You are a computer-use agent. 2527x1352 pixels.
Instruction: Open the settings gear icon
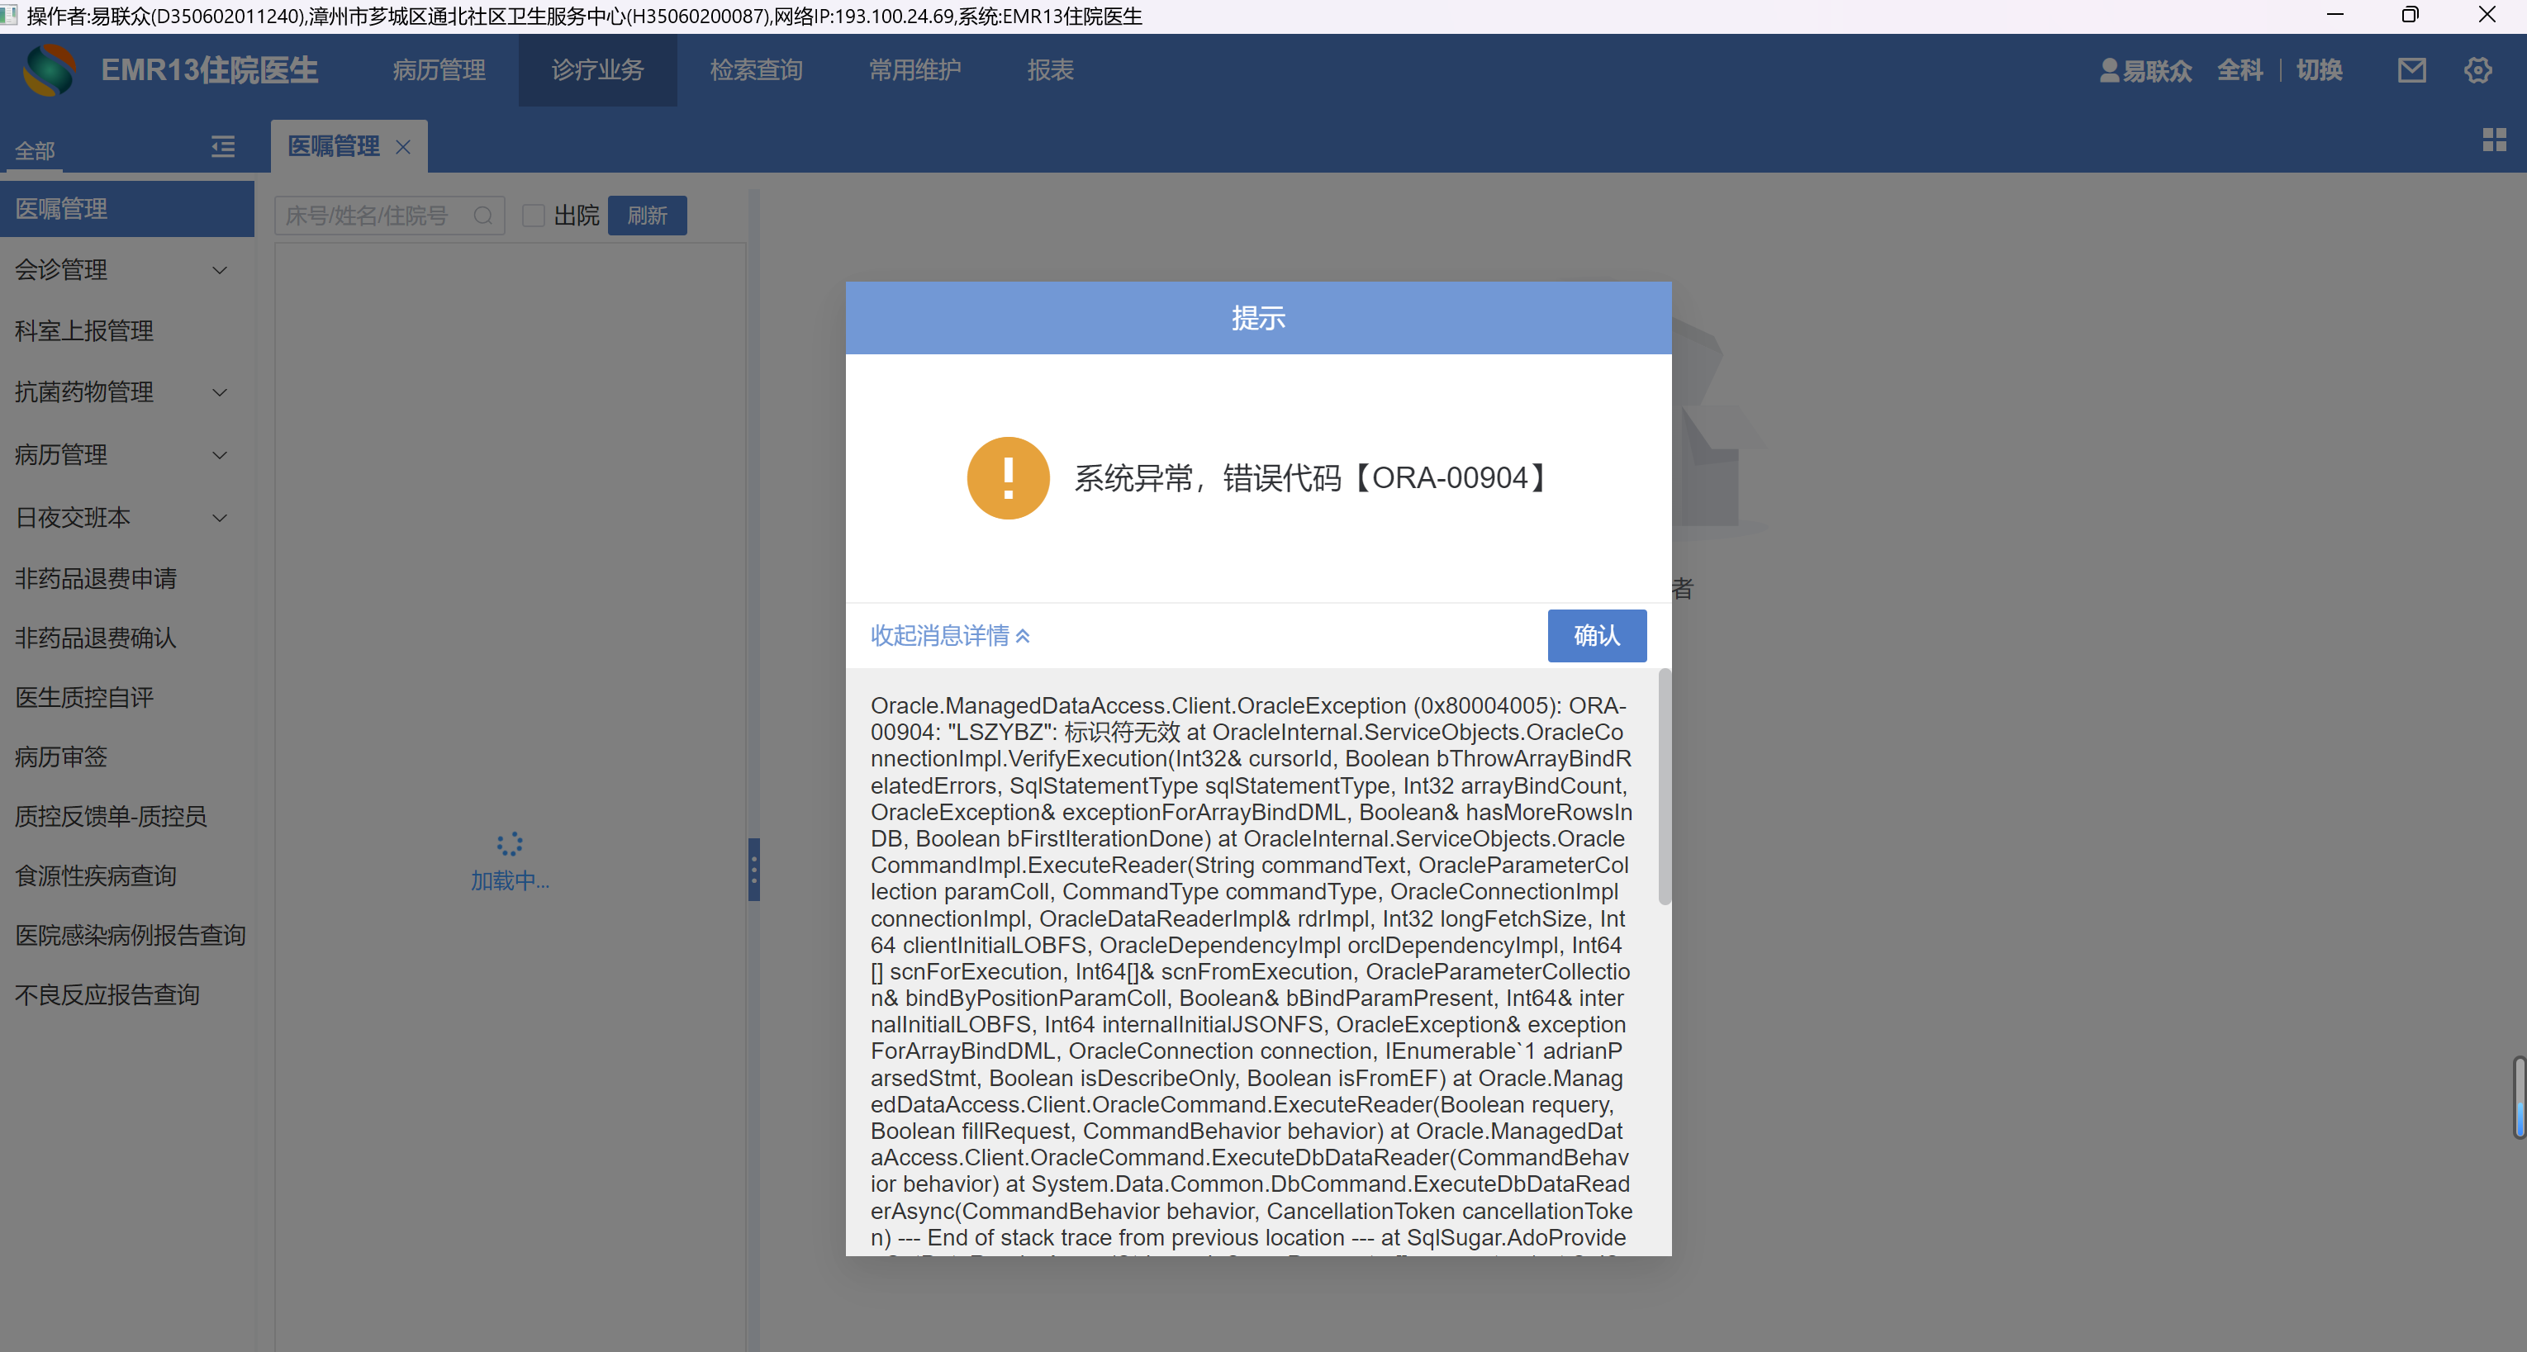tap(2477, 70)
